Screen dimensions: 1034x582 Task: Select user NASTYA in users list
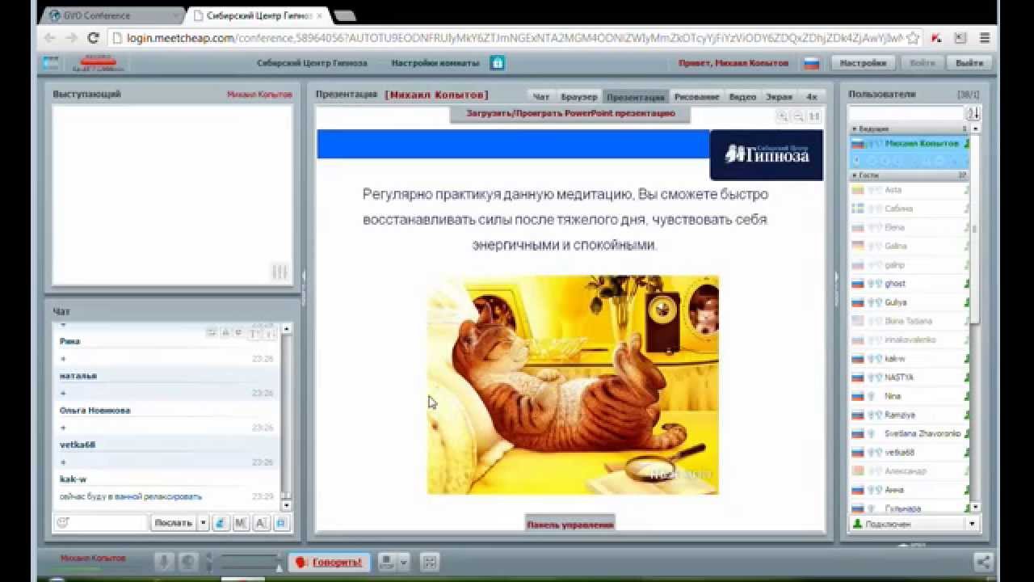tap(910, 377)
